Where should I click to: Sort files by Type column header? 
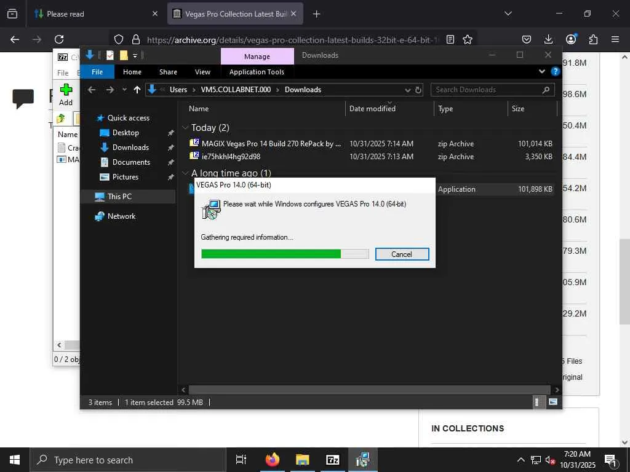point(445,108)
